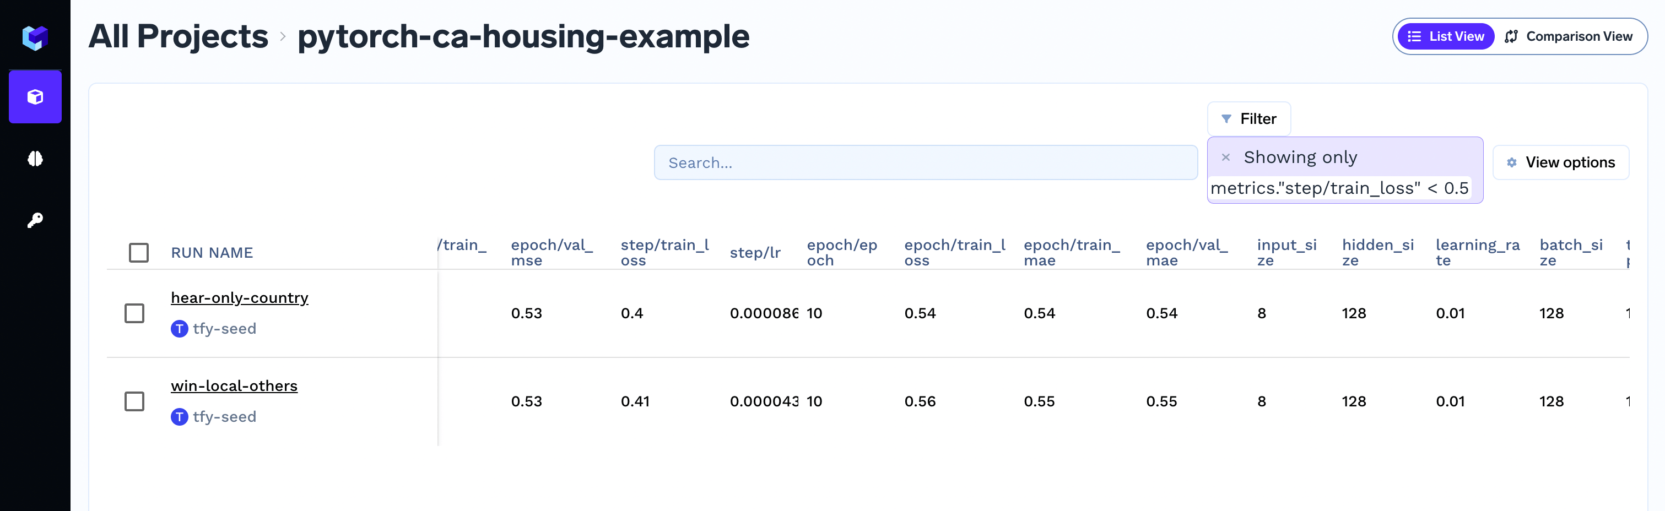Edit the step/train_loss filter expression

[x=1339, y=188]
